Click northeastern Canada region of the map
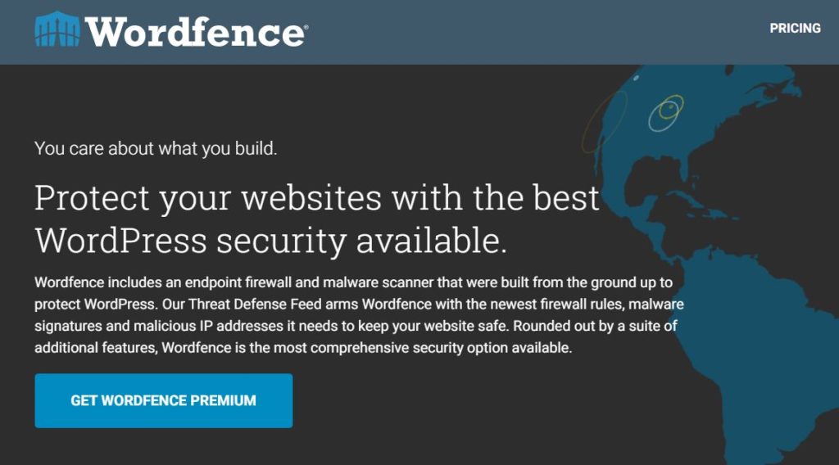This screenshot has width=839, height=465. [770, 97]
